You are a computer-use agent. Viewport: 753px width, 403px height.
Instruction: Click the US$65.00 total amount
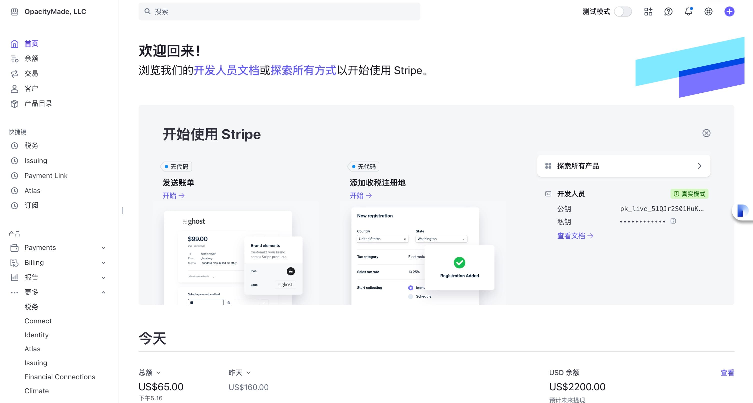tap(161, 387)
